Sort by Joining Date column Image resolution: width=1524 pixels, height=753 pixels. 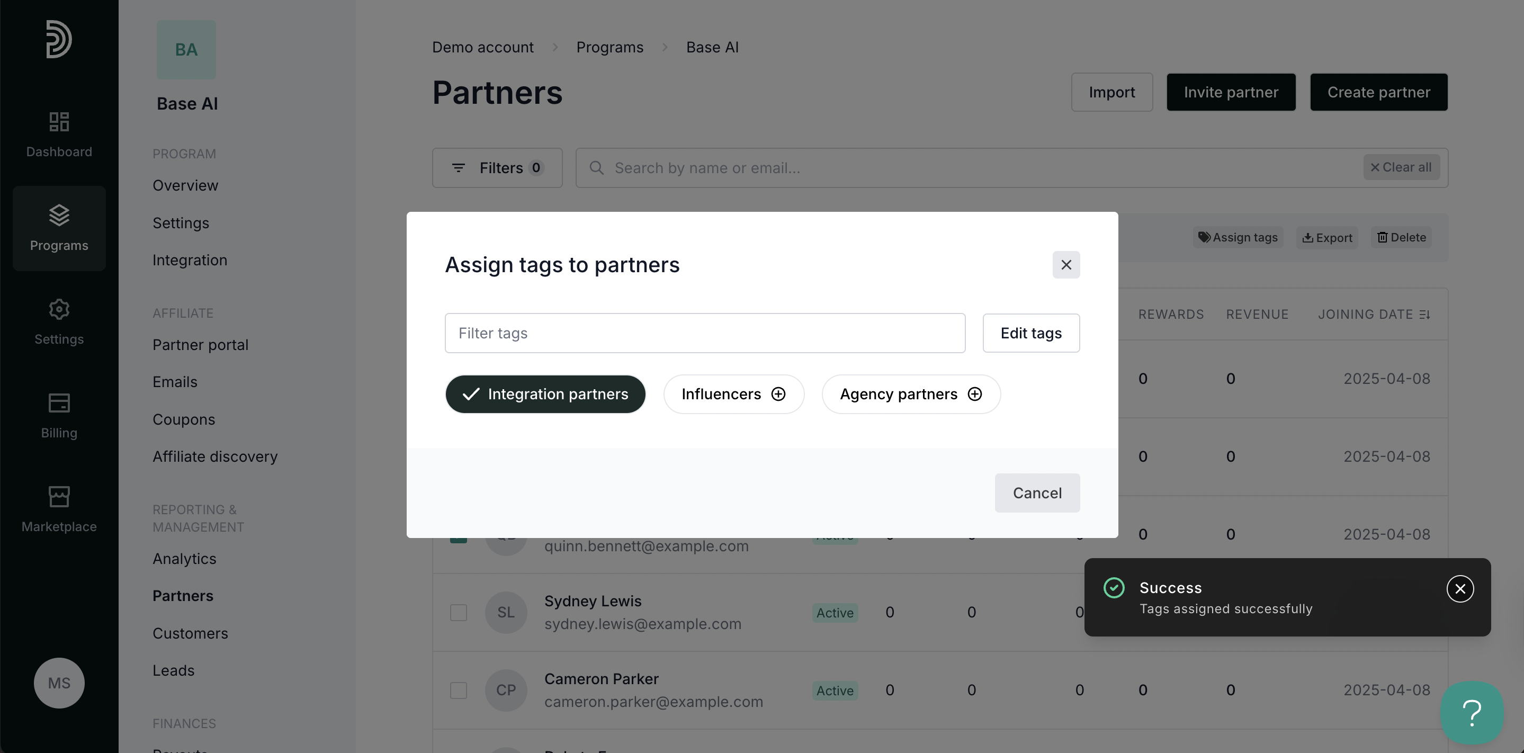1373,314
